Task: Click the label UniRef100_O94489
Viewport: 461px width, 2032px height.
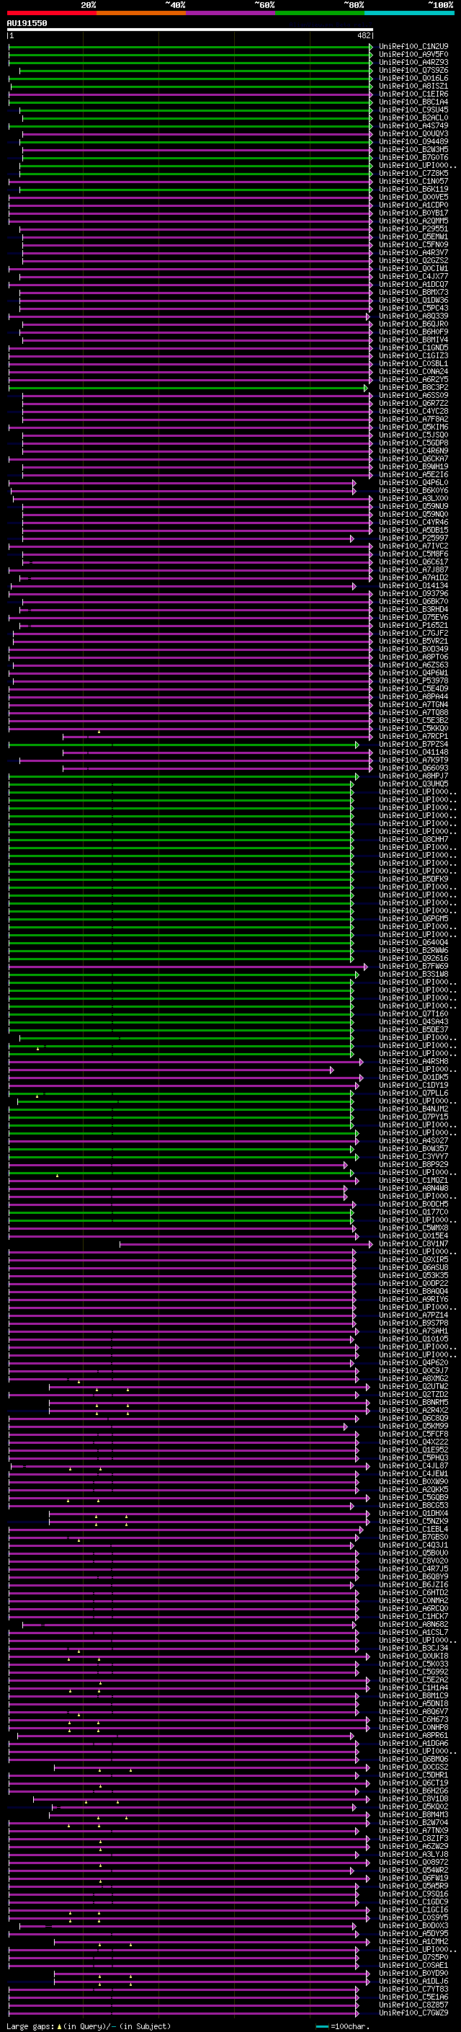Action: (x=413, y=141)
